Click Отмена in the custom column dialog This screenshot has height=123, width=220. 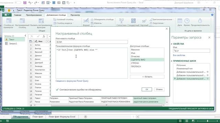tap(159, 90)
